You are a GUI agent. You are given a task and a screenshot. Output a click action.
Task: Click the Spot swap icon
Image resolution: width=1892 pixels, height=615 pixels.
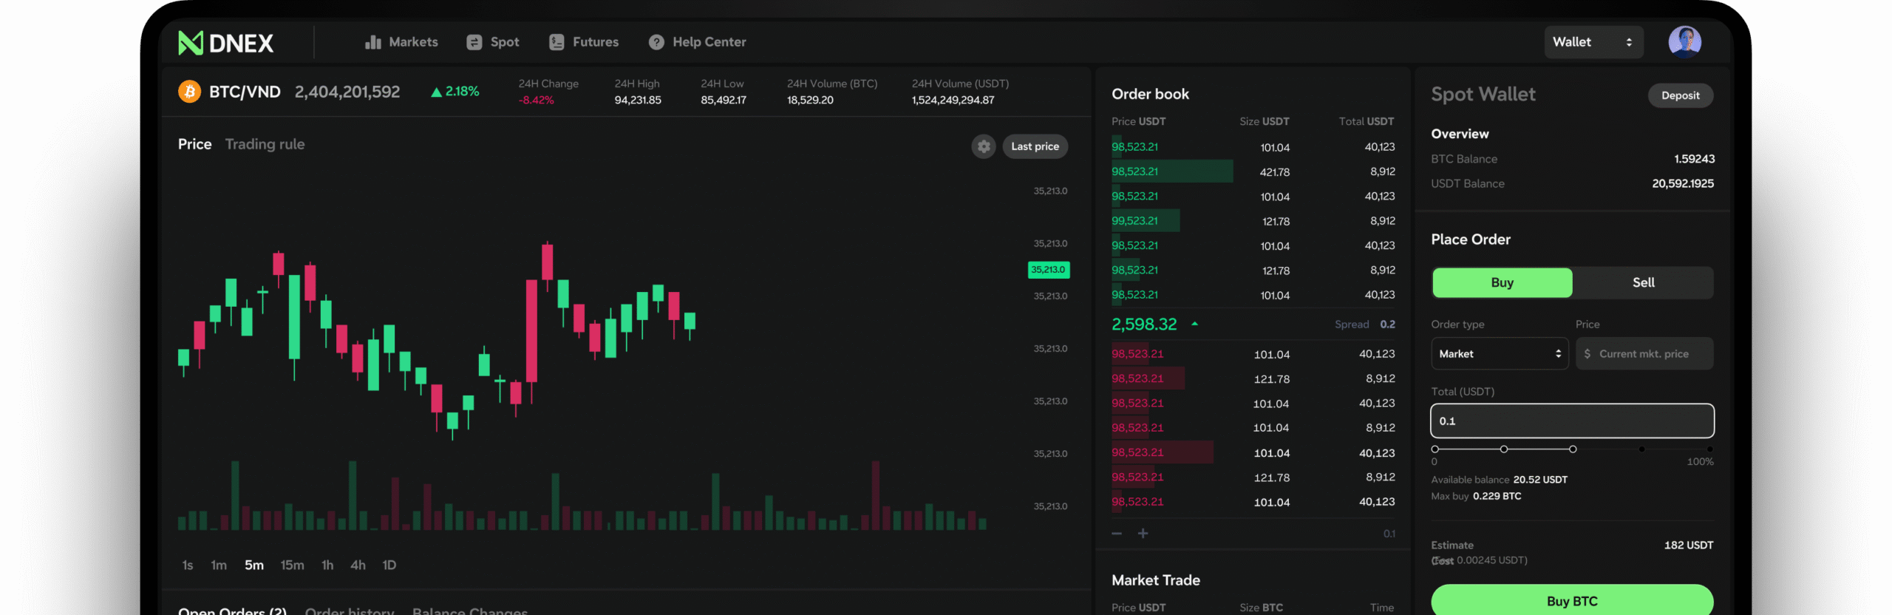(474, 42)
